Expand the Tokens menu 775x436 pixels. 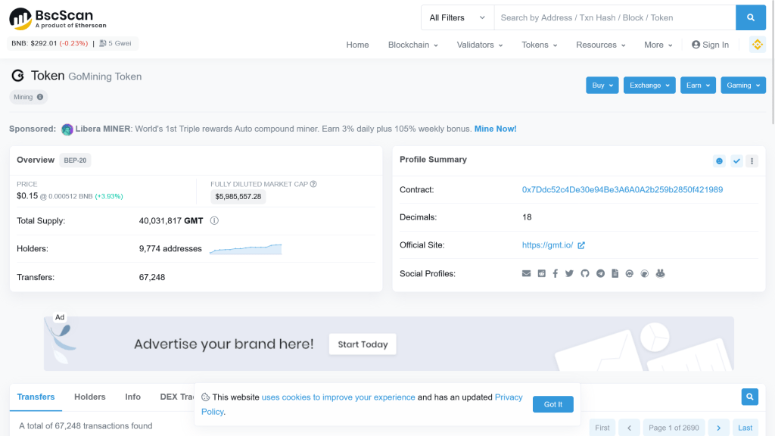point(539,45)
